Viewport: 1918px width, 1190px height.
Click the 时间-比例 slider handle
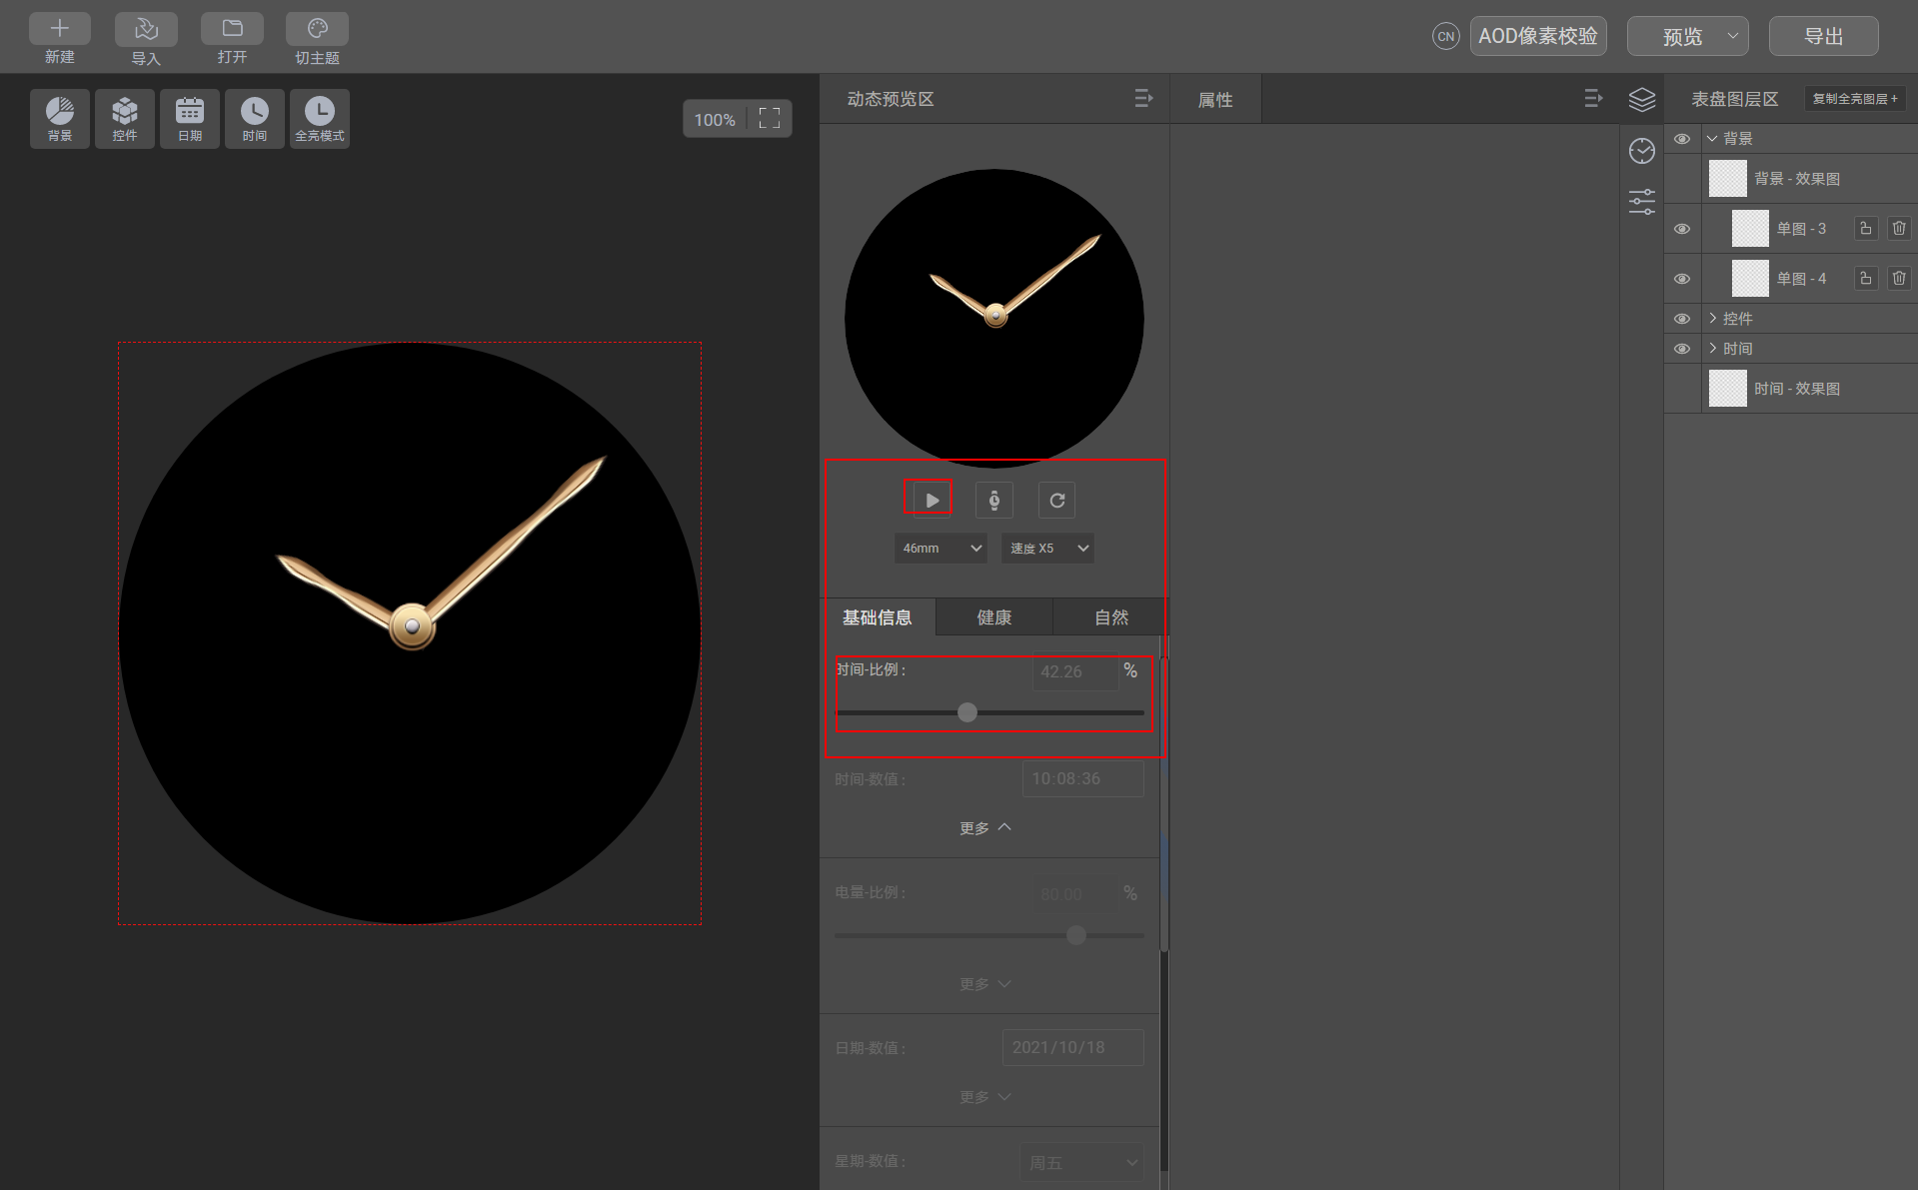pyautogui.click(x=966, y=712)
